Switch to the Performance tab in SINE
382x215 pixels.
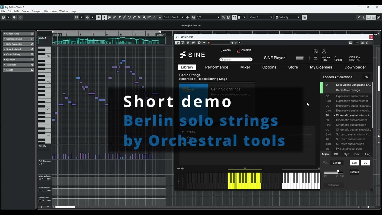pos(217,67)
